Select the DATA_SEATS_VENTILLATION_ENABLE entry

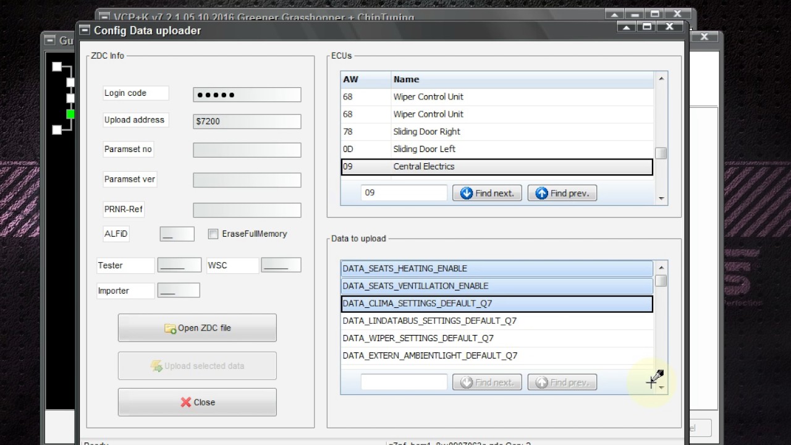tap(497, 286)
